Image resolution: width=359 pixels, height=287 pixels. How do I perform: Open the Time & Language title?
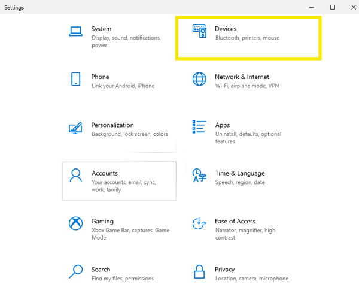click(240, 173)
